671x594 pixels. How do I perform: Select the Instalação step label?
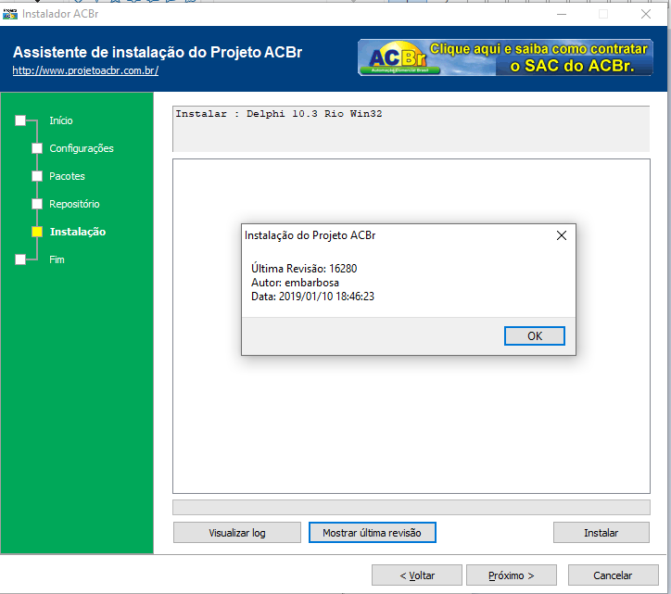[78, 232]
